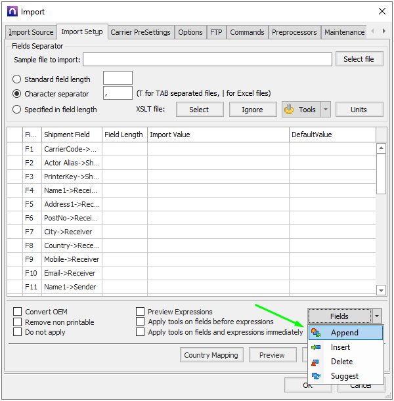Enable the Convert OEM checkbox
Viewport: 394px width, 401px height.
pos(18,312)
